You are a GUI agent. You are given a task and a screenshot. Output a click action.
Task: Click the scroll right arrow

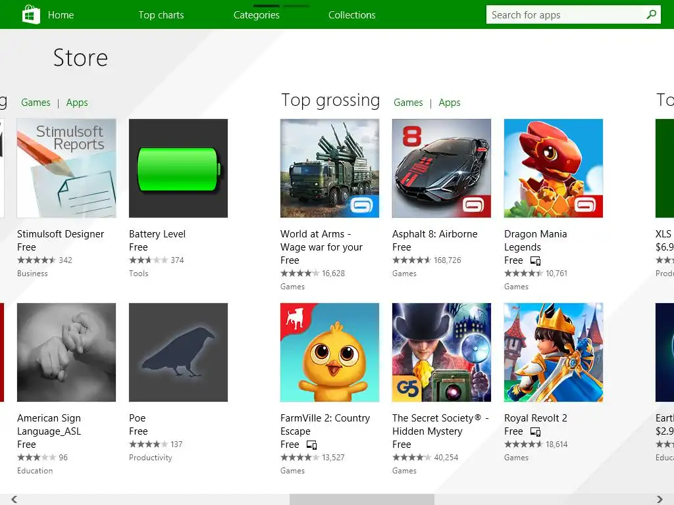[x=660, y=499]
